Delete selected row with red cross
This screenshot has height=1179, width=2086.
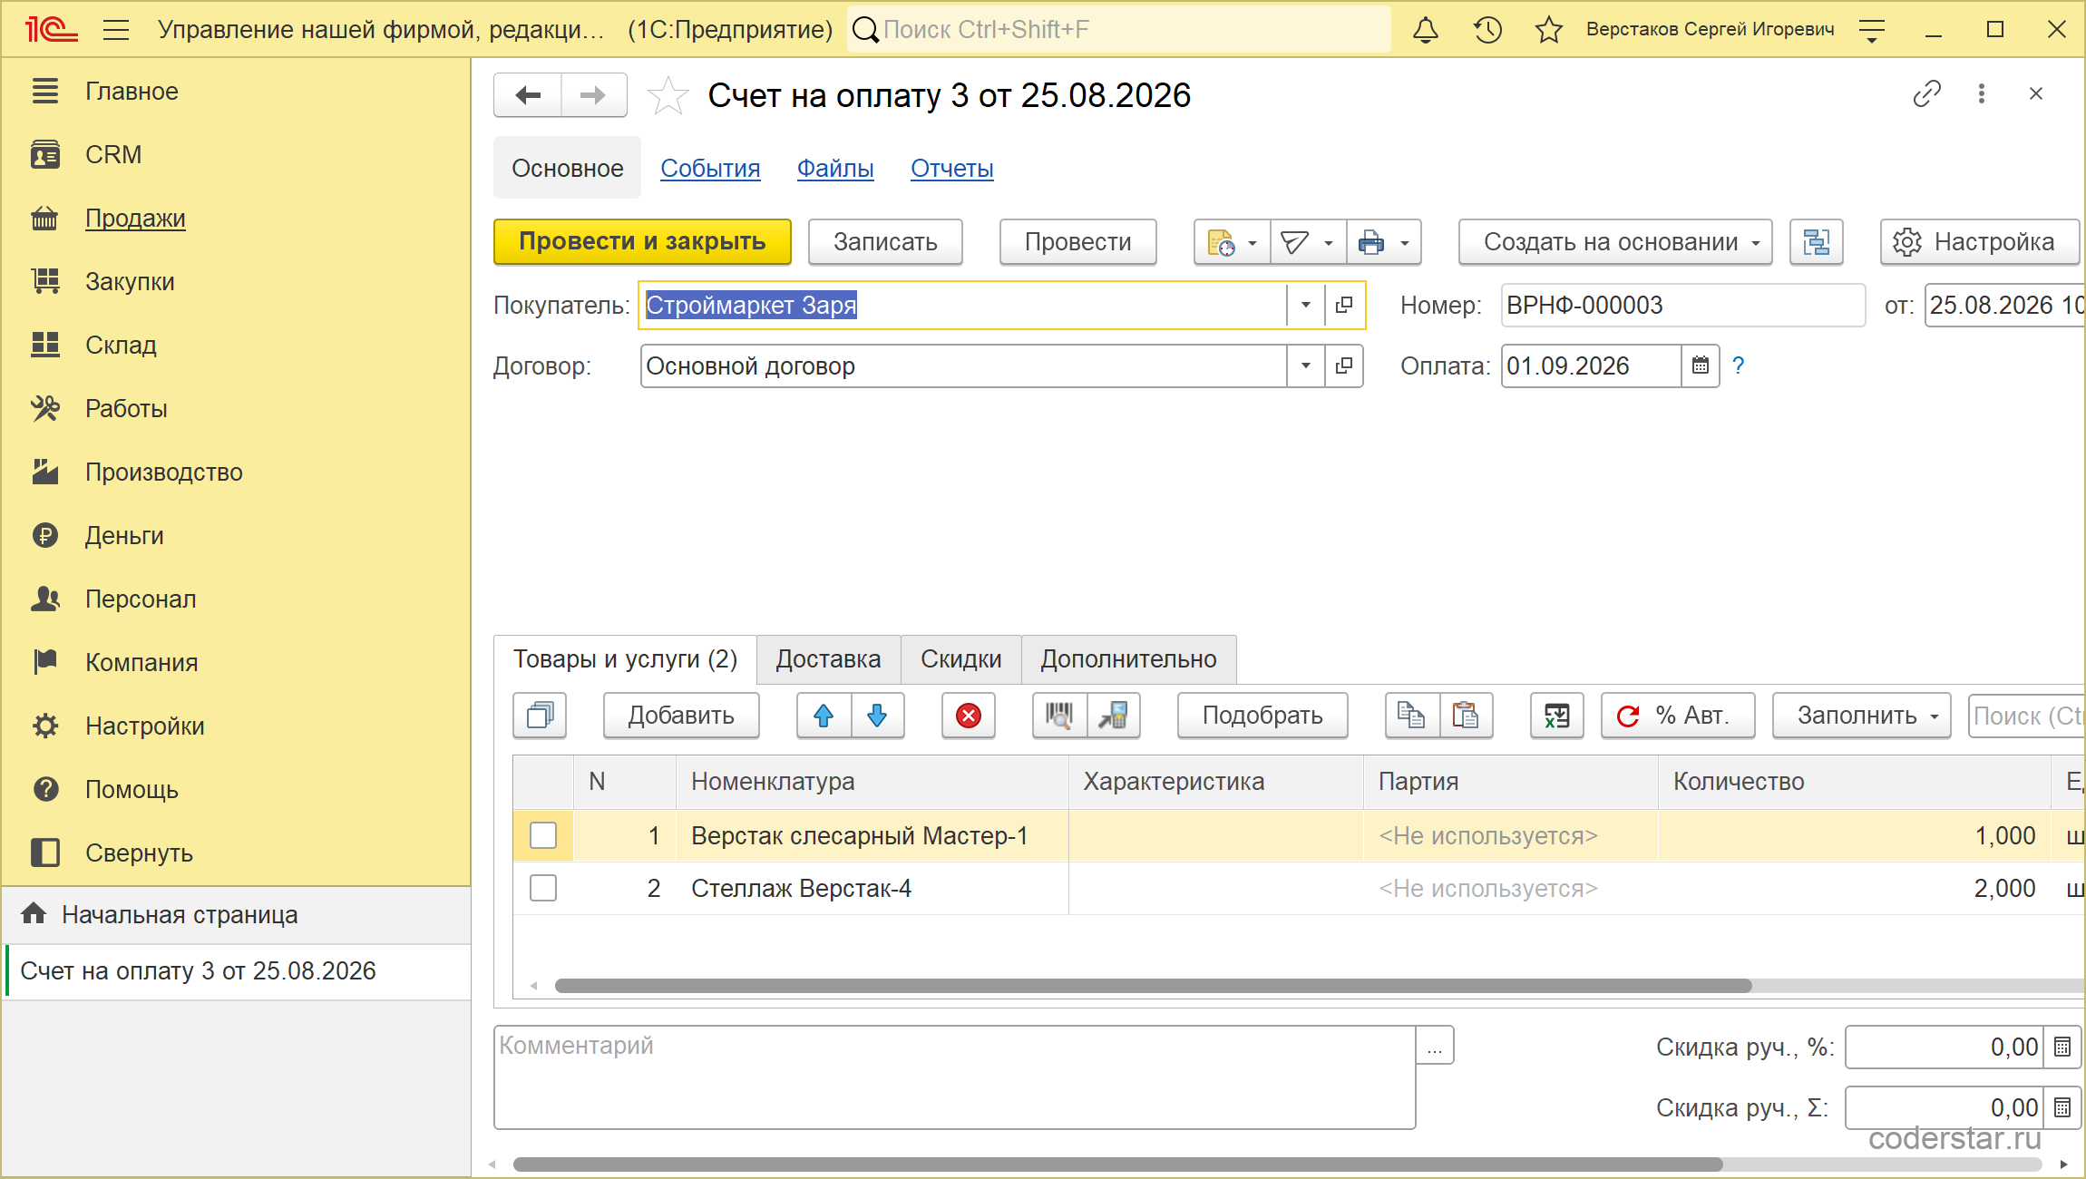pos(969,716)
